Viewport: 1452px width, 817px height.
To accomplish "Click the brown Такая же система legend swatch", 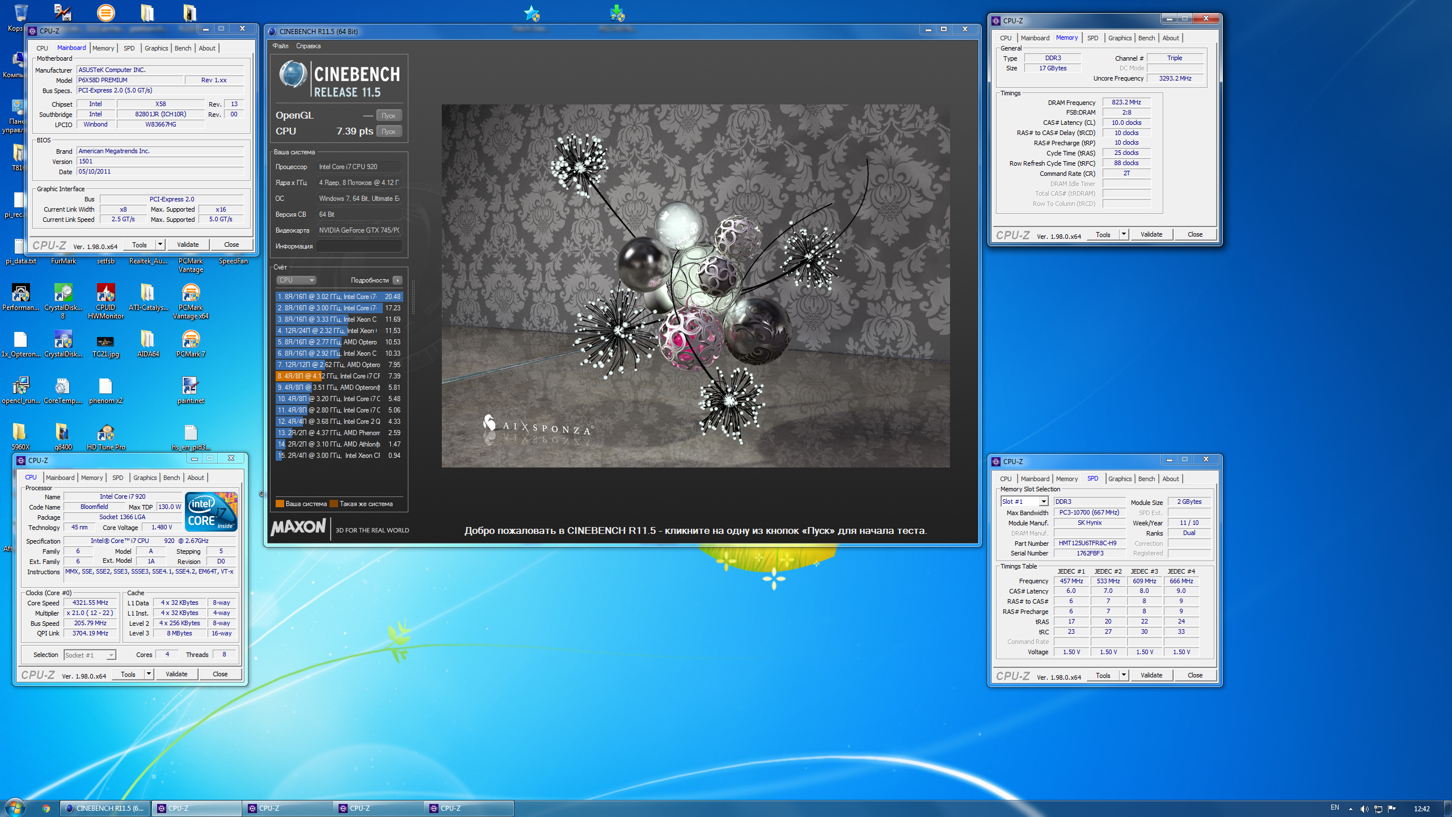I will point(334,504).
